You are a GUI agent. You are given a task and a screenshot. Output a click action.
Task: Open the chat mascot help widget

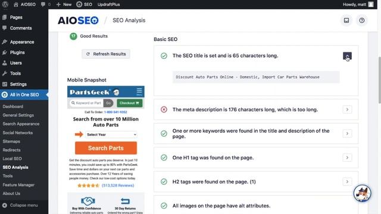362,193
